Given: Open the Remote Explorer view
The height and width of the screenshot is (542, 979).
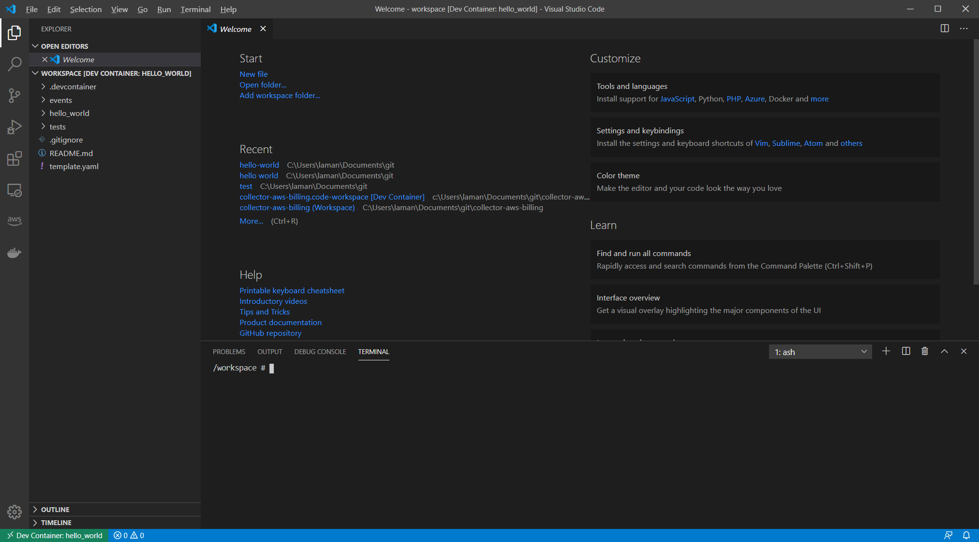Looking at the screenshot, I should click(15, 190).
